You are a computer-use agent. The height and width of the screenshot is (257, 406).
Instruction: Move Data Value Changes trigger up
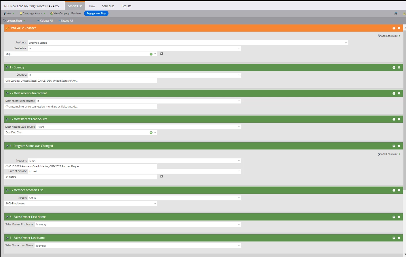click(394, 28)
